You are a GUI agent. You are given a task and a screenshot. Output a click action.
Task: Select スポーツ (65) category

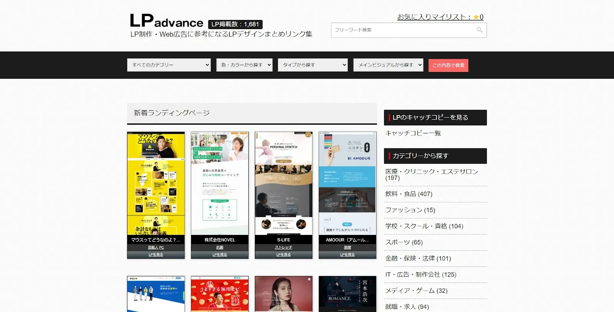[404, 242]
